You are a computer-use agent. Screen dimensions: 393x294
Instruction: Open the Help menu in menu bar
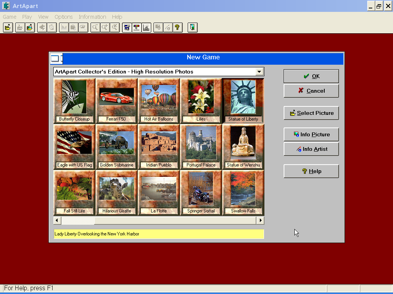(x=117, y=17)
